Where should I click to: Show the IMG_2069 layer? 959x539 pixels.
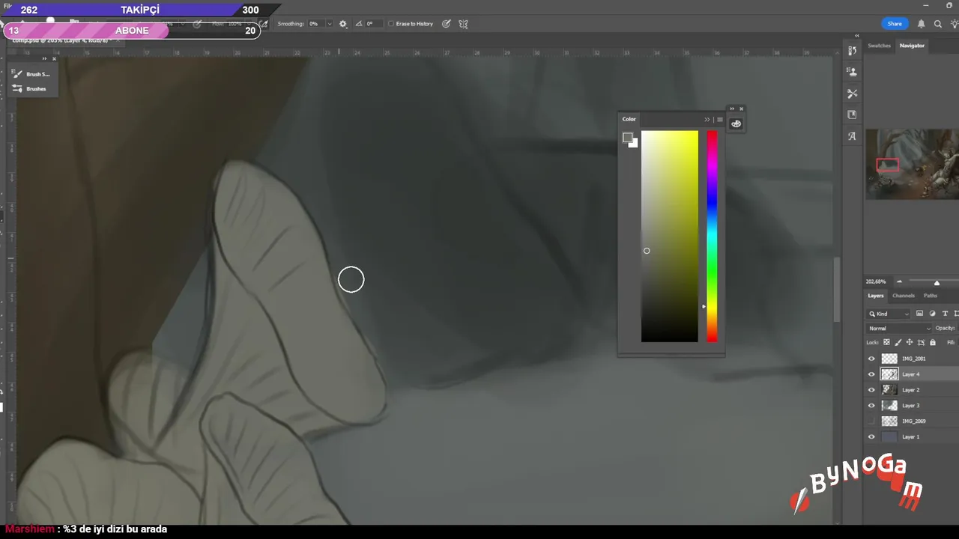point(871,421)
